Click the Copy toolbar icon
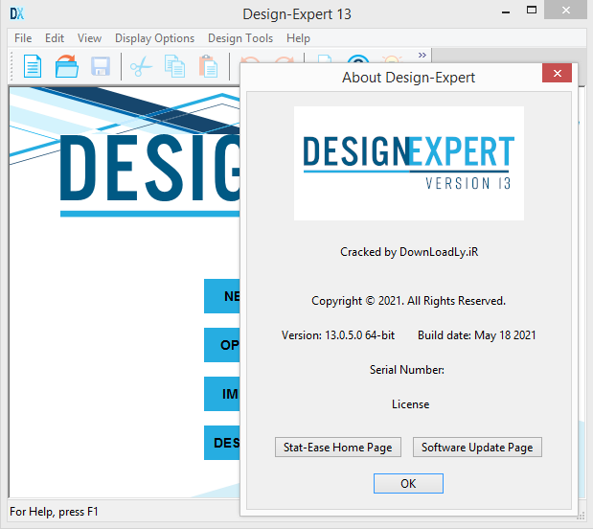Screen dimensions: 593x529 [174, 66]
